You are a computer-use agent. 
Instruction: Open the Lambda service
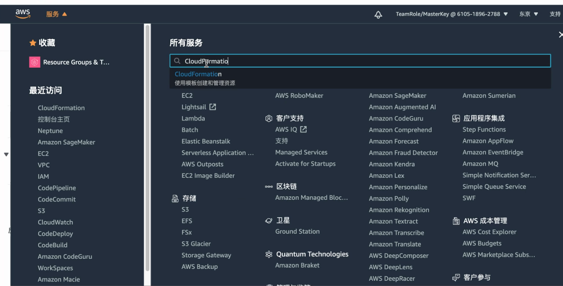193,118
